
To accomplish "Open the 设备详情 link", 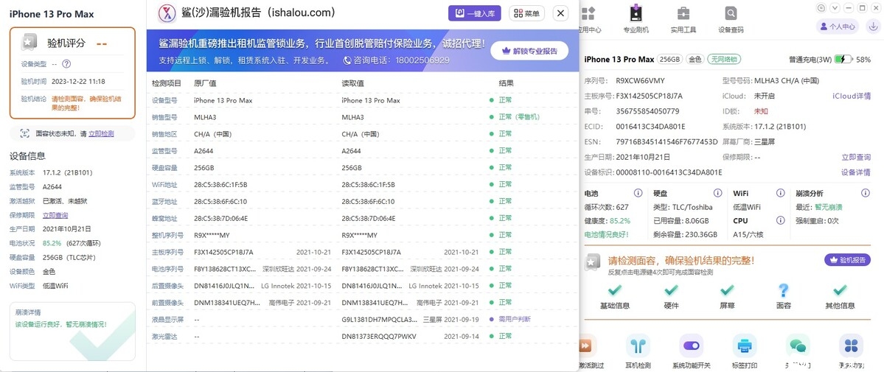I will tap(856, 172).
